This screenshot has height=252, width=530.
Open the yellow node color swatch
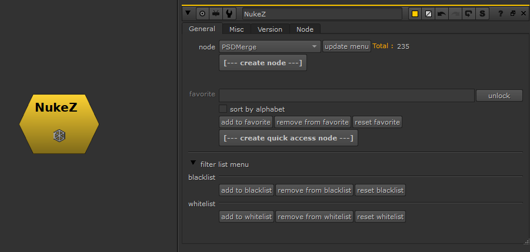(415, 14)
